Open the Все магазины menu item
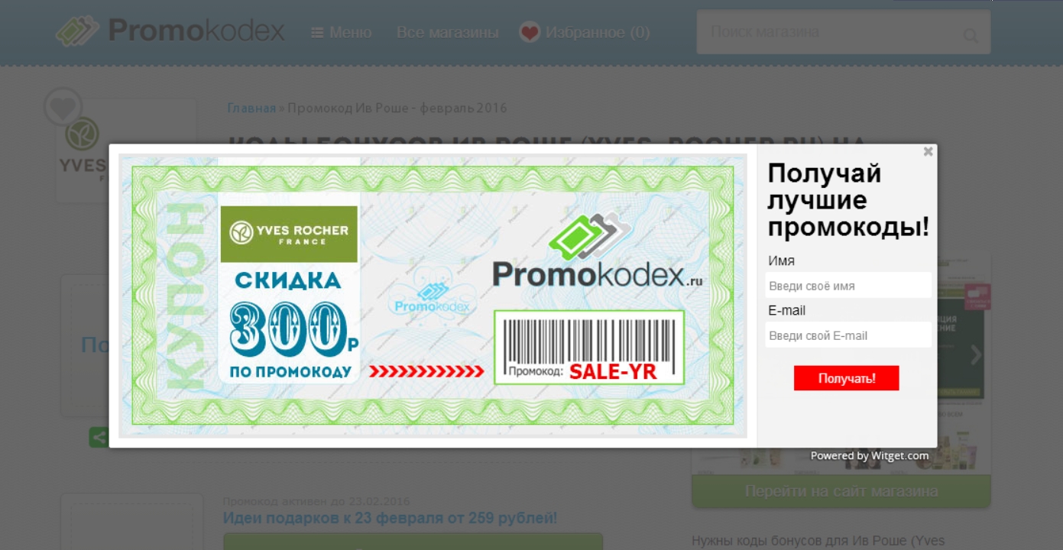Screen dimensions: 1063x550 (x=447, y=33)
